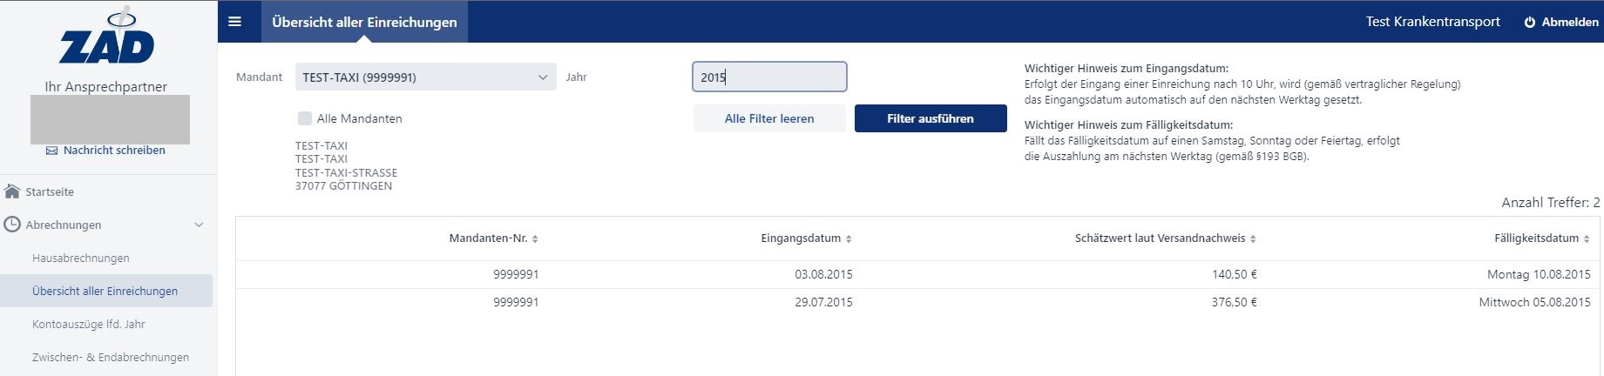Sort by Mandanten-Nr. column arrows
The height and width of the screenshot is (376, 1604).
click(535, 238)
